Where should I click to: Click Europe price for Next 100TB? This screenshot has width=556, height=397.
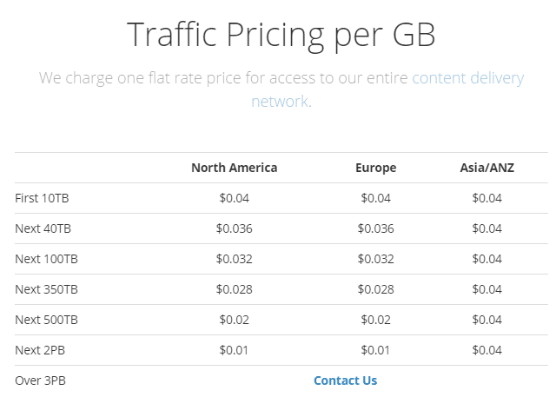(375, 259)
